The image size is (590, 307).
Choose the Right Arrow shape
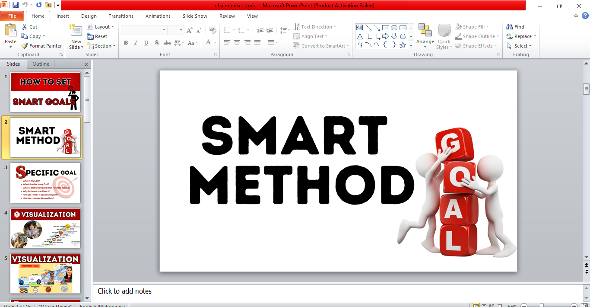pyautogui.click(x=386, y=36)
